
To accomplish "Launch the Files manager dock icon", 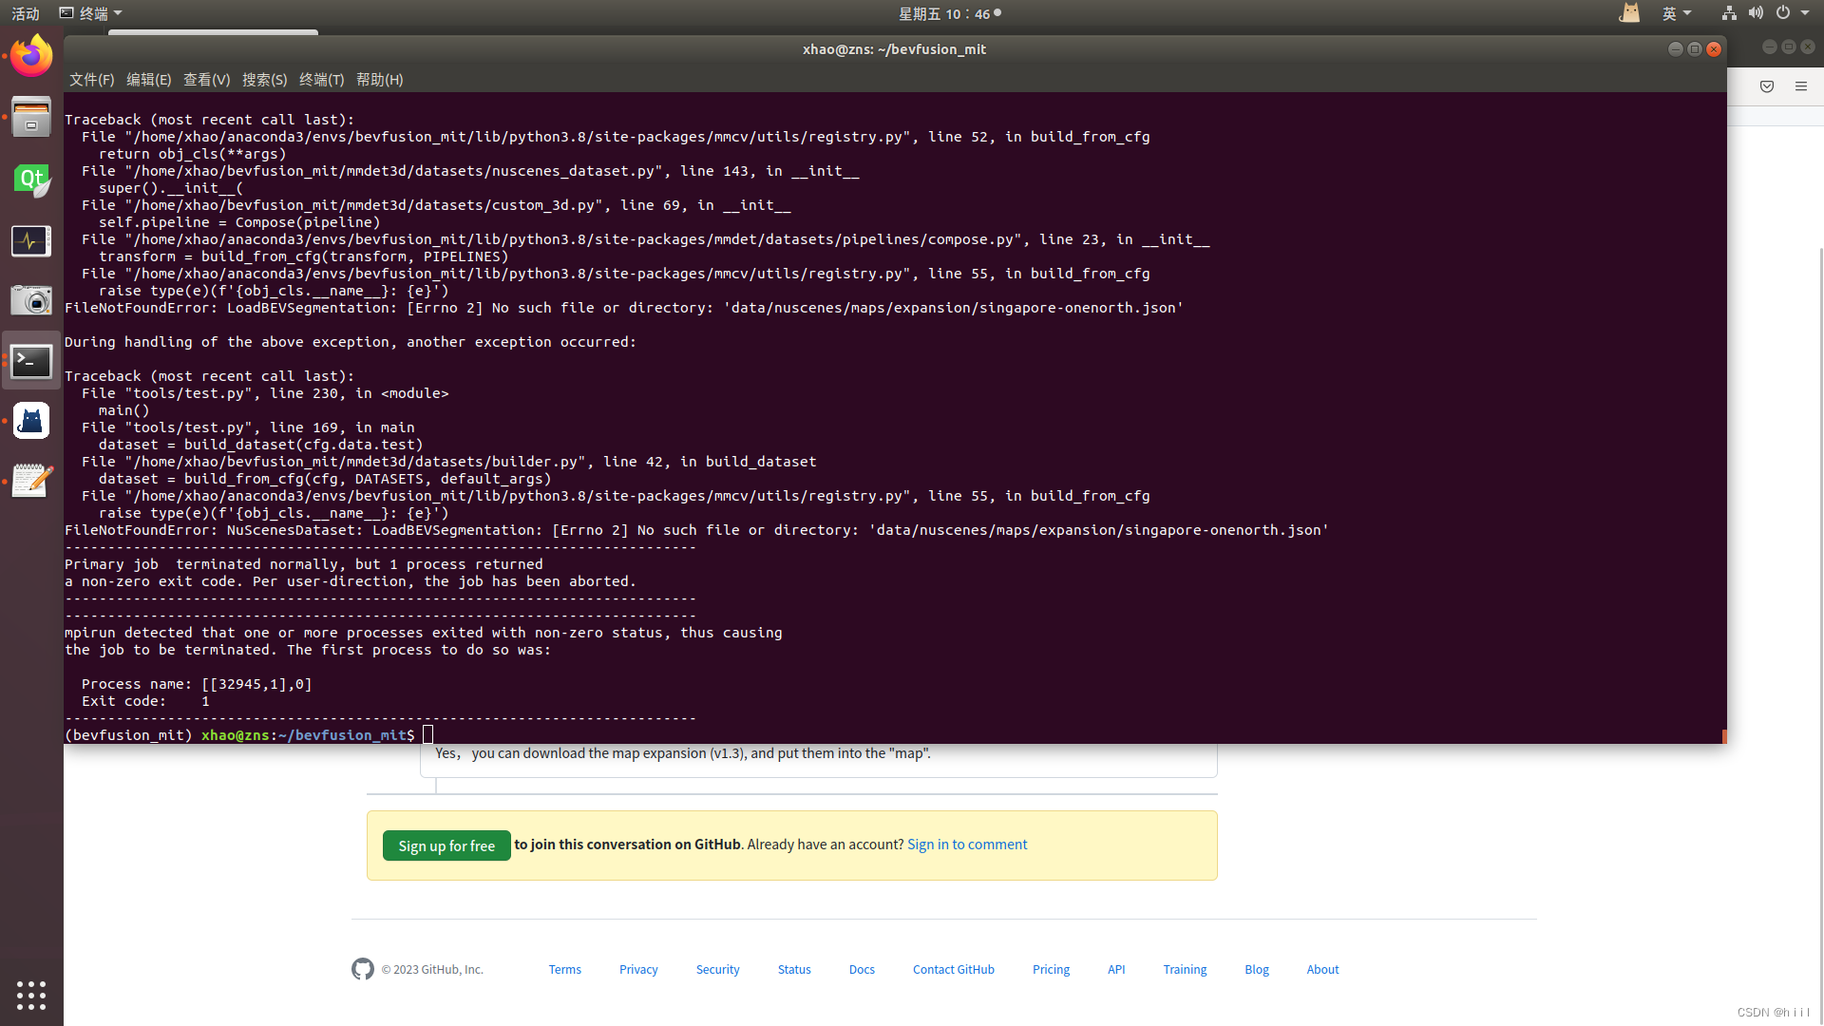I will pyautogui.click(x=31, y=118).
